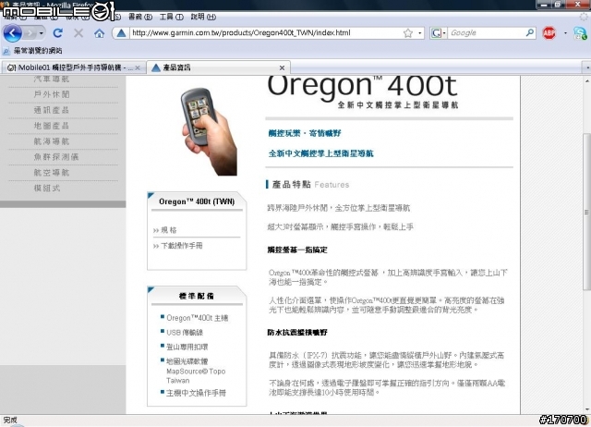
Task: Open the search engine selector dropdown
Action: tap(438, 33)
